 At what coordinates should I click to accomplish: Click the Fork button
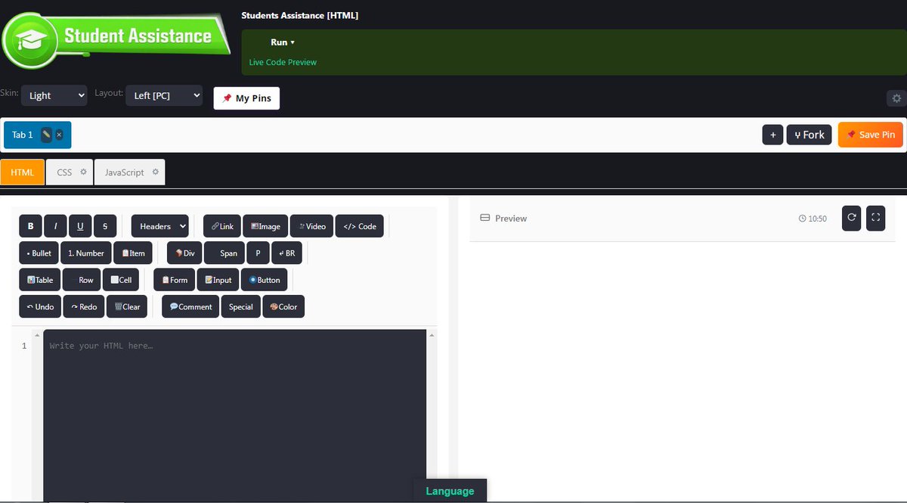click(x=809, y=135)
